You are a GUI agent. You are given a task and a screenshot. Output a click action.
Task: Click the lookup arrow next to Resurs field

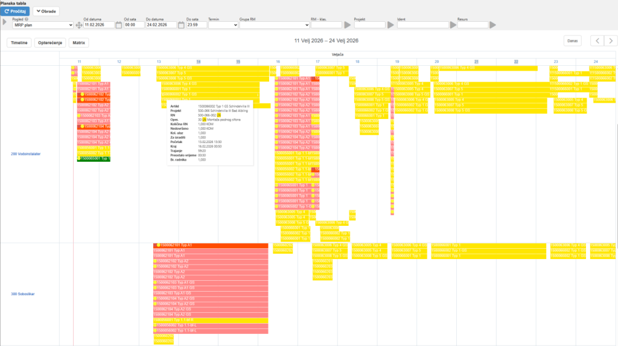coord(492,25)
